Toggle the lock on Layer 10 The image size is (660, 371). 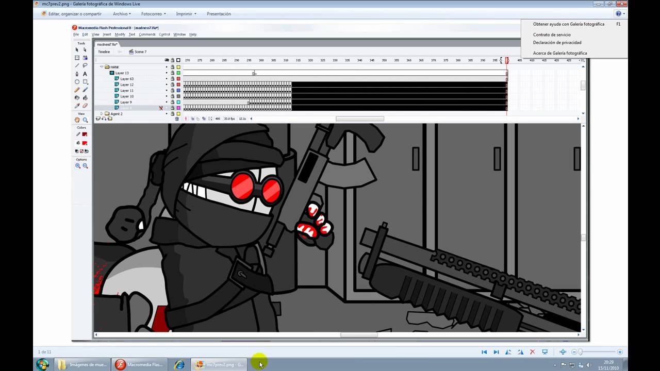click(172, 96)
